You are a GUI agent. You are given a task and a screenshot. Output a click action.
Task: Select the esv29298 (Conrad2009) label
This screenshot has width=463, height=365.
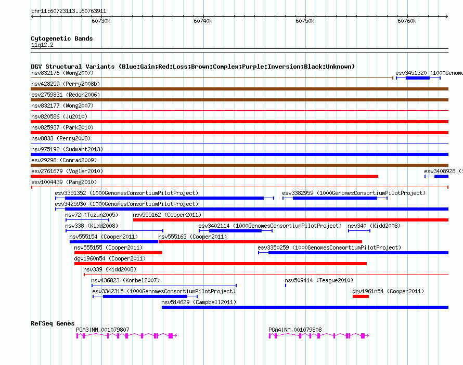tap(64, 160)
